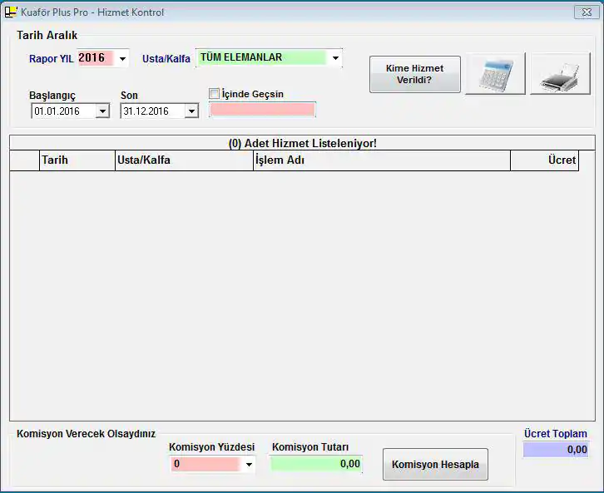Click the Rapor Yıl 2016 field
Viewport: 604px width, 493px height.
(96, 58)
